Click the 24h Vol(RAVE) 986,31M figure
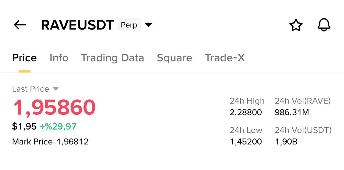Screen dimensions: 344x170 [292, 112]
